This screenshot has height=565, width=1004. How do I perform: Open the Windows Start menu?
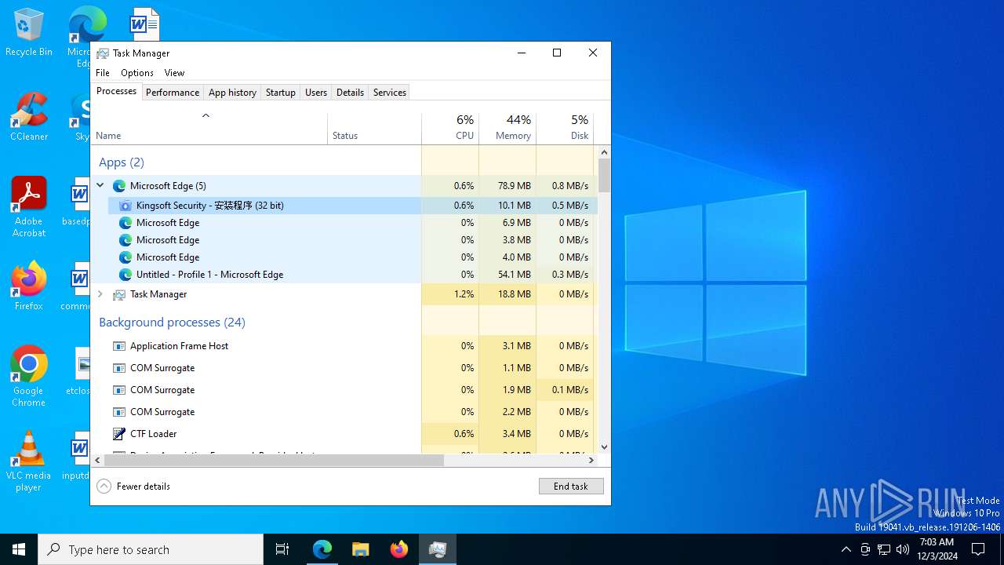click(19, 549)
